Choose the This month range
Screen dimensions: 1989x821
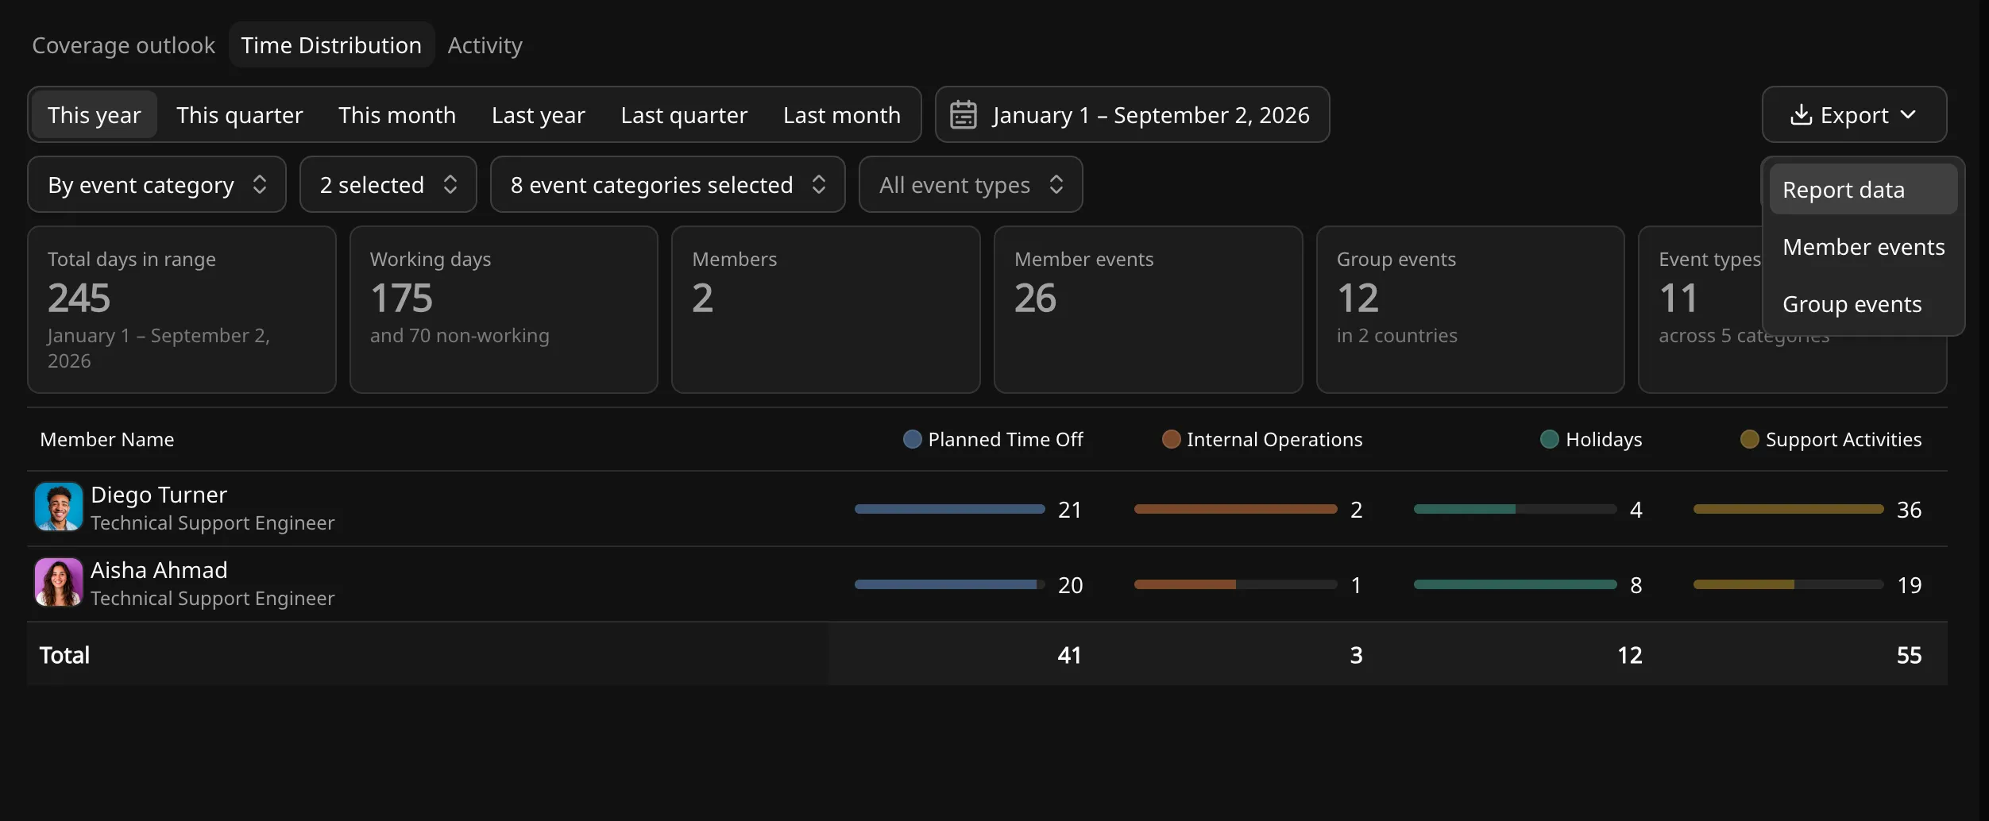(396, 115)
